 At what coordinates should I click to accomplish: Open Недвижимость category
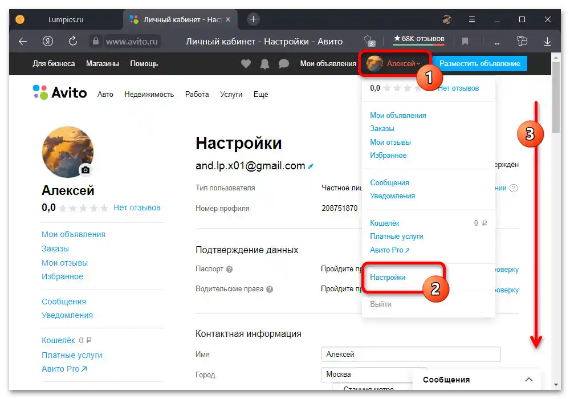149,95
